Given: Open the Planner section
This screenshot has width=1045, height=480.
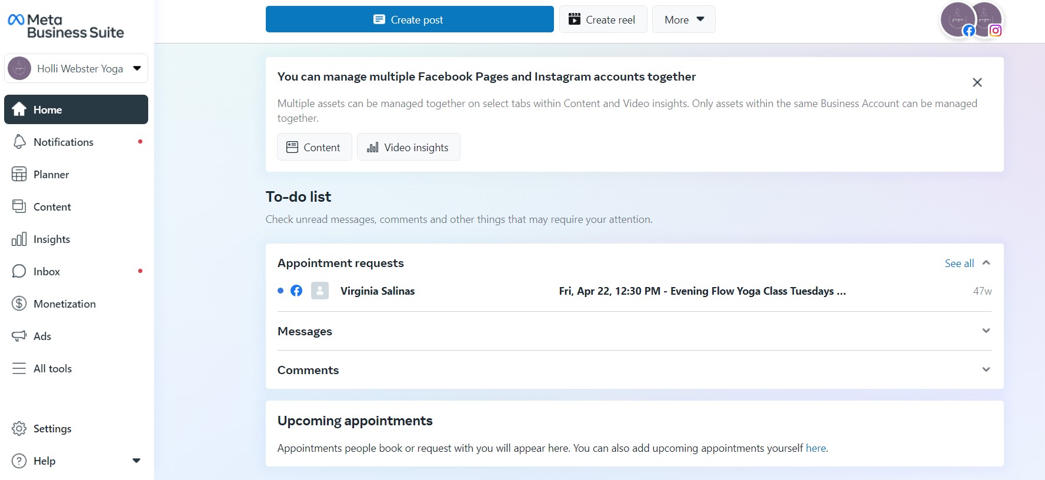Looking at the screenshot, I should click(x=76, y=174).
